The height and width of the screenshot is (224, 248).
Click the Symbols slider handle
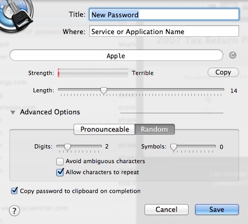click(173, 147)
